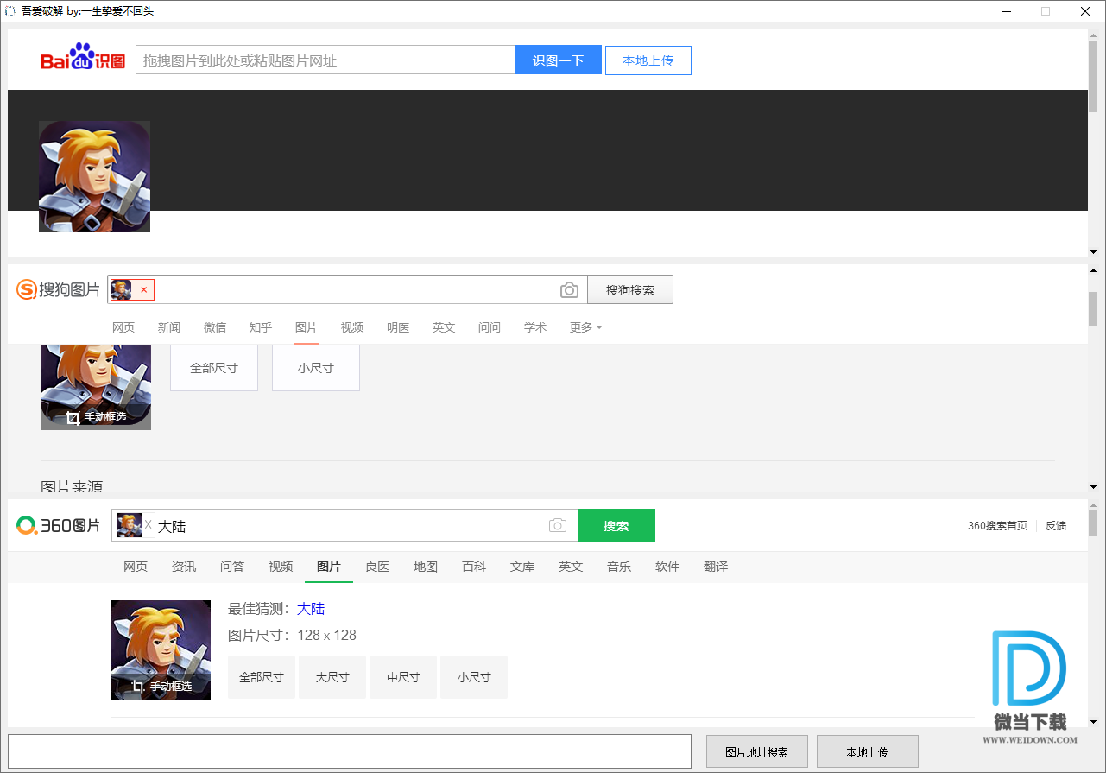Focus the bottom image address input field
Viewport: 1106px width, 773px height.
pos(350,751)
